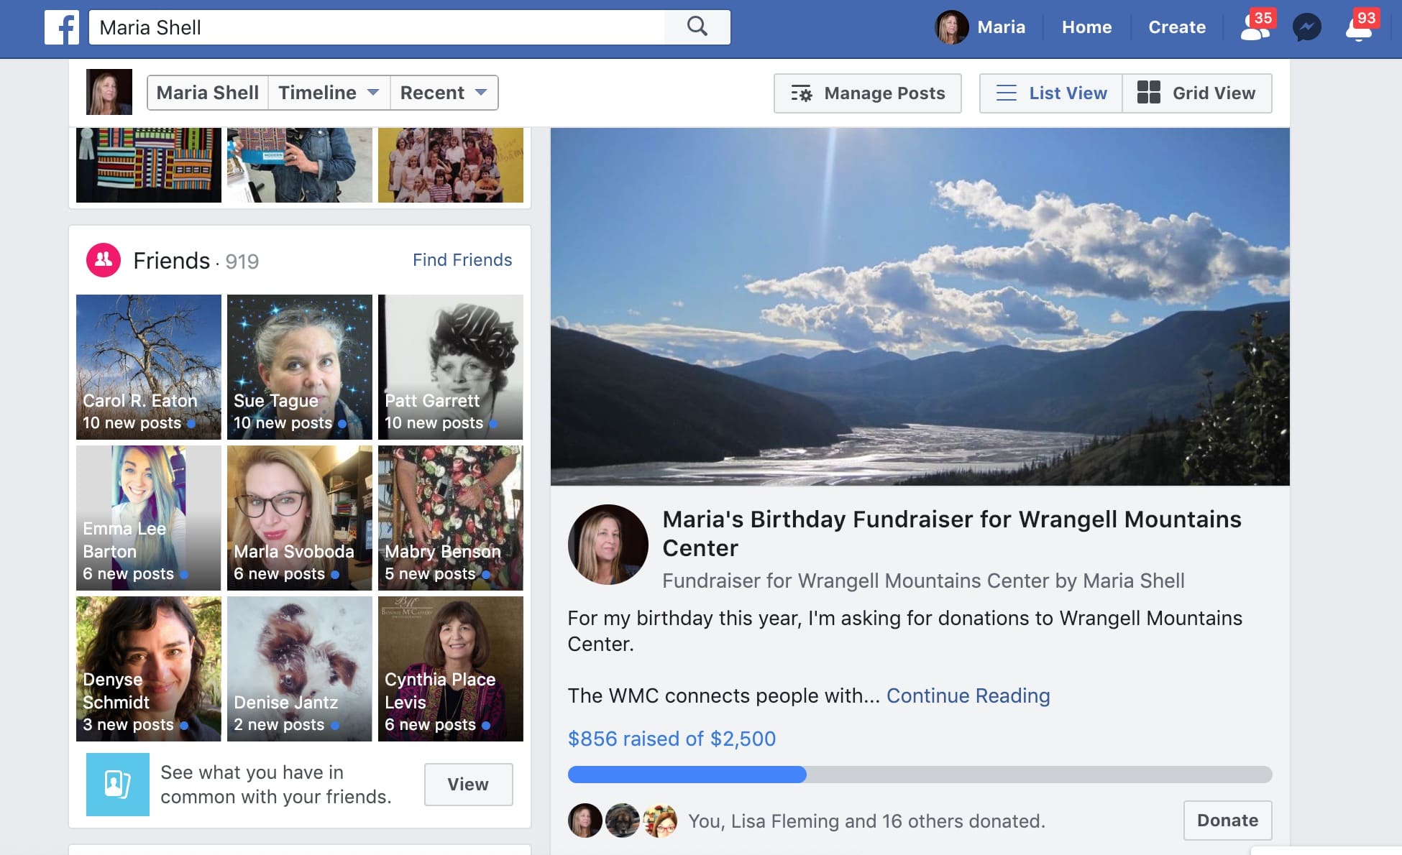1402x855 pixels.
Task: Switch to List View
Action: [x=1051, y=93]
